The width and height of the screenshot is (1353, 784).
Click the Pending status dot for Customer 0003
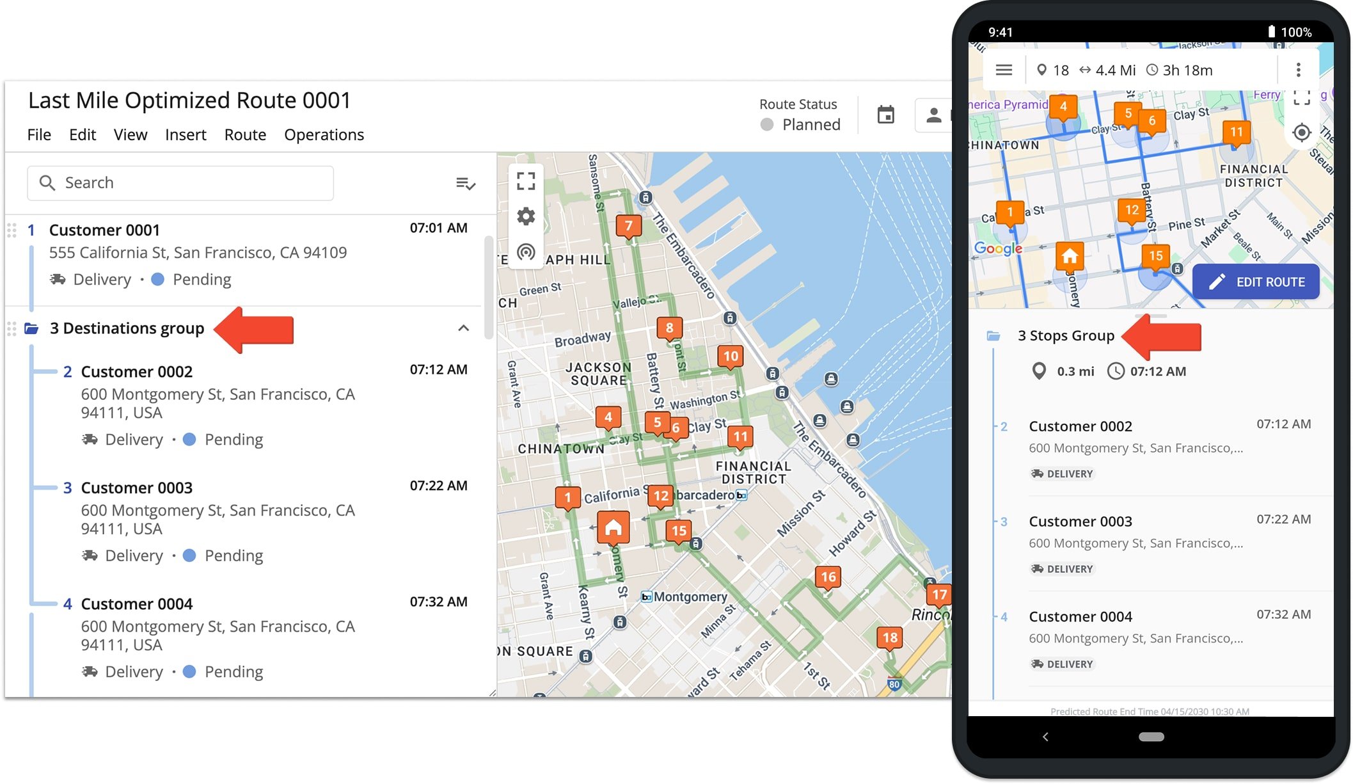189,556
